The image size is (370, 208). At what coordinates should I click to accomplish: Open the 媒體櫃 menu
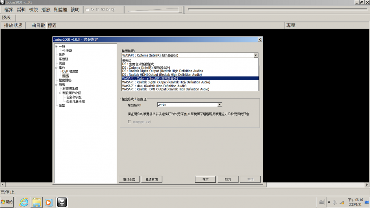tap(60, 10)
